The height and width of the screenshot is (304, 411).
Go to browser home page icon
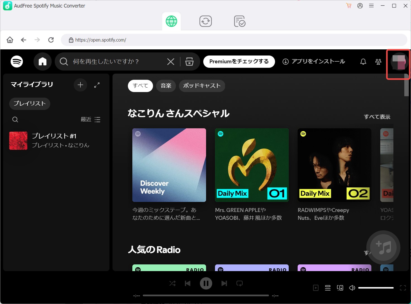click(10, 40)
